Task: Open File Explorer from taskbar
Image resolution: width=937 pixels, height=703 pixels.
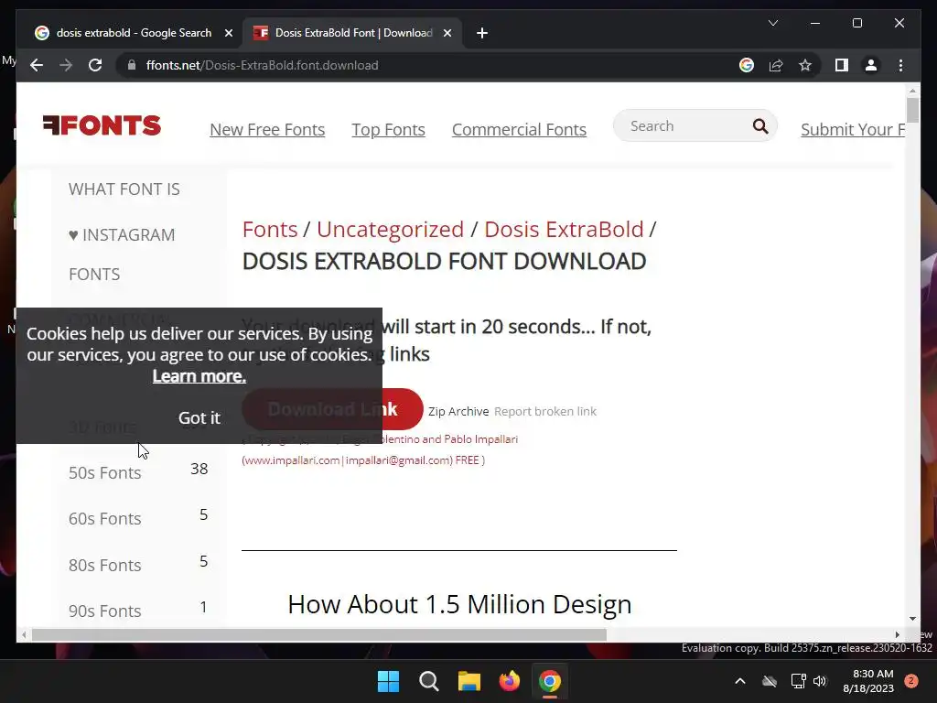Action: point(469,681)
